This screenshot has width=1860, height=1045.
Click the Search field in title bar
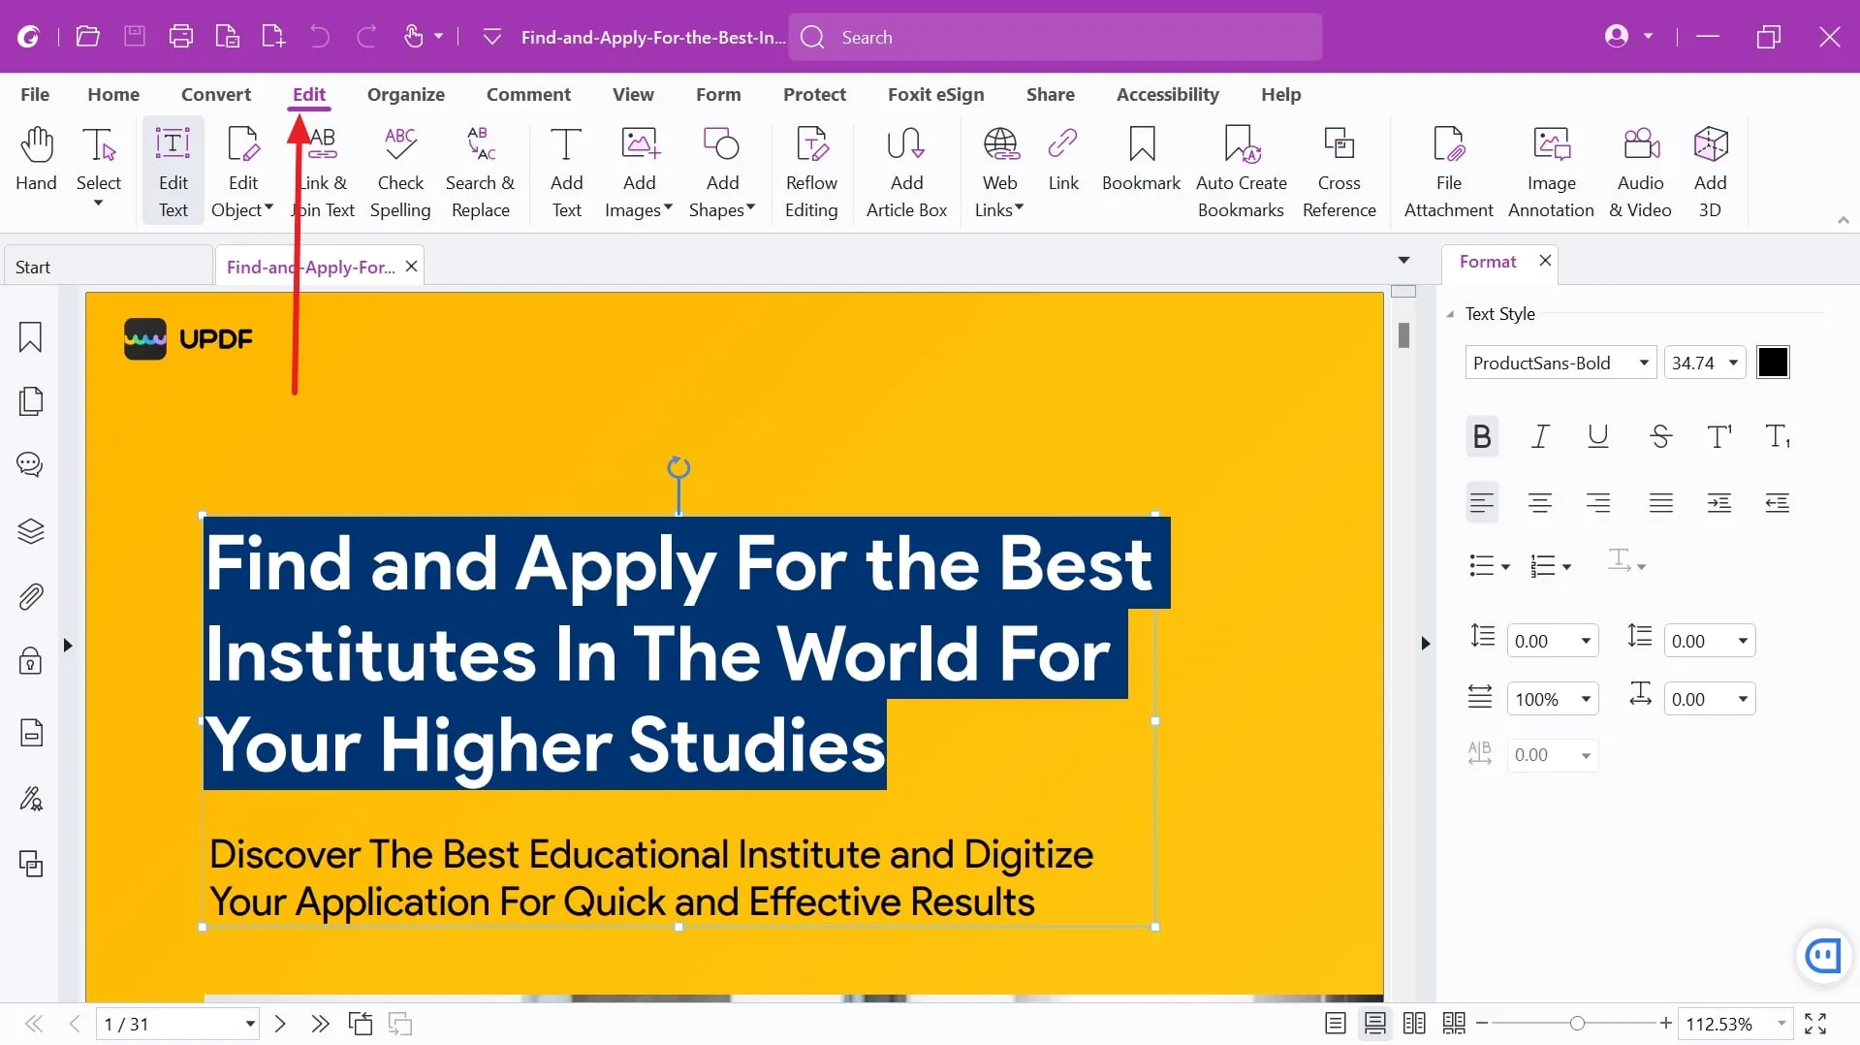(x=1055, y=37)
